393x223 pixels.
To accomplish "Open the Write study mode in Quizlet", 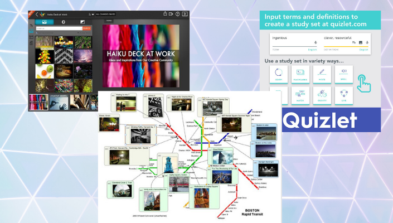I will point(322,74).
